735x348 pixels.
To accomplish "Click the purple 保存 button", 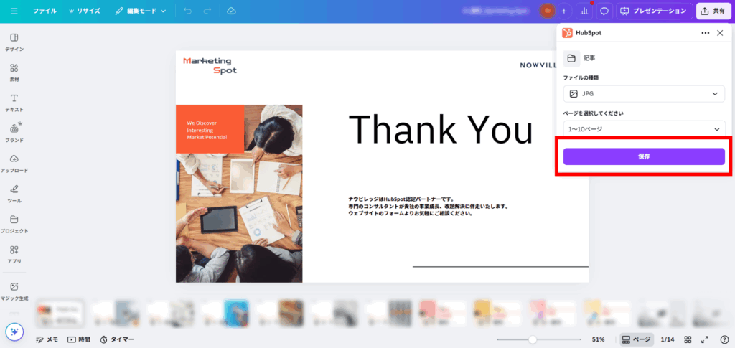I will click(x=644, y=156).
